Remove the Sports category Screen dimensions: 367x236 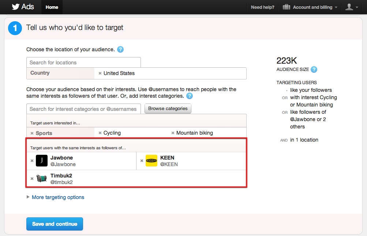pos(32,133)
